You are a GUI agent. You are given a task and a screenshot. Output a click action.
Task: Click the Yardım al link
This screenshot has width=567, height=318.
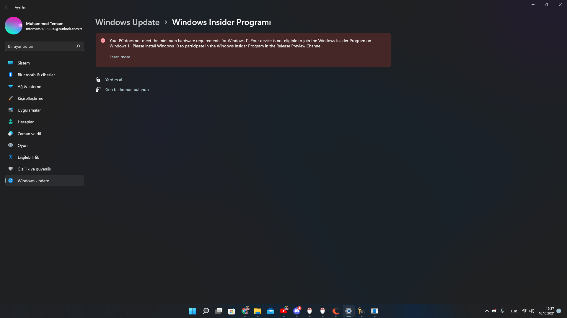[x=114, y=80]
